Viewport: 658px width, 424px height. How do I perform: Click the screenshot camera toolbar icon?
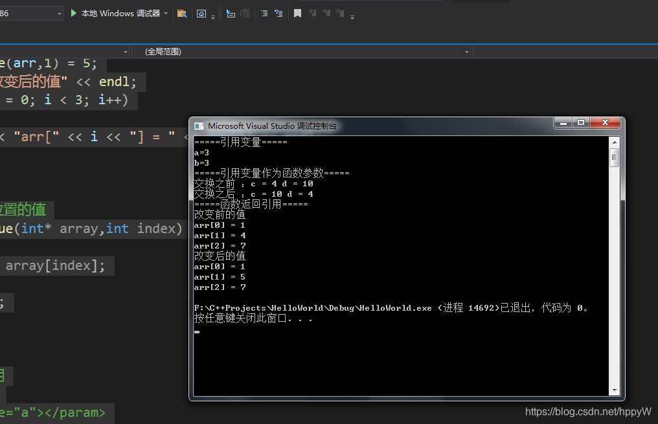tap(201, 14)
